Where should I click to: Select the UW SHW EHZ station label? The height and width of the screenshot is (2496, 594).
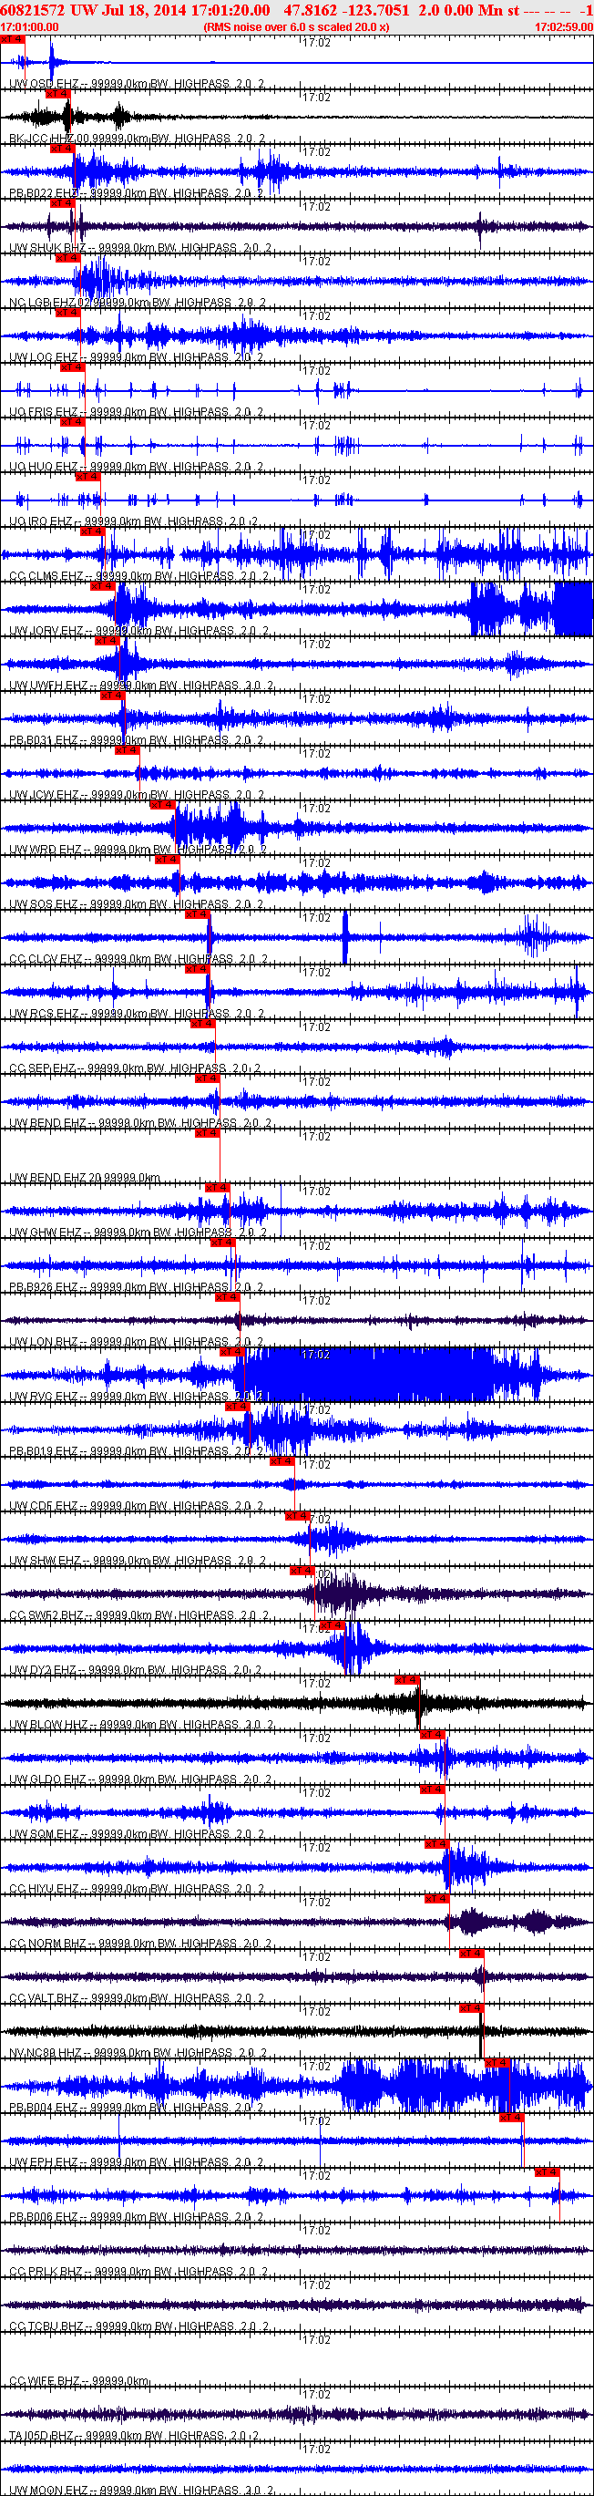click(136, 1561)
